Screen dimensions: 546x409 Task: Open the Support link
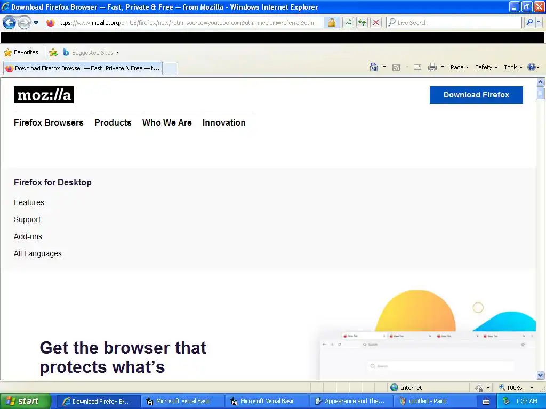(x=27, y=219)
